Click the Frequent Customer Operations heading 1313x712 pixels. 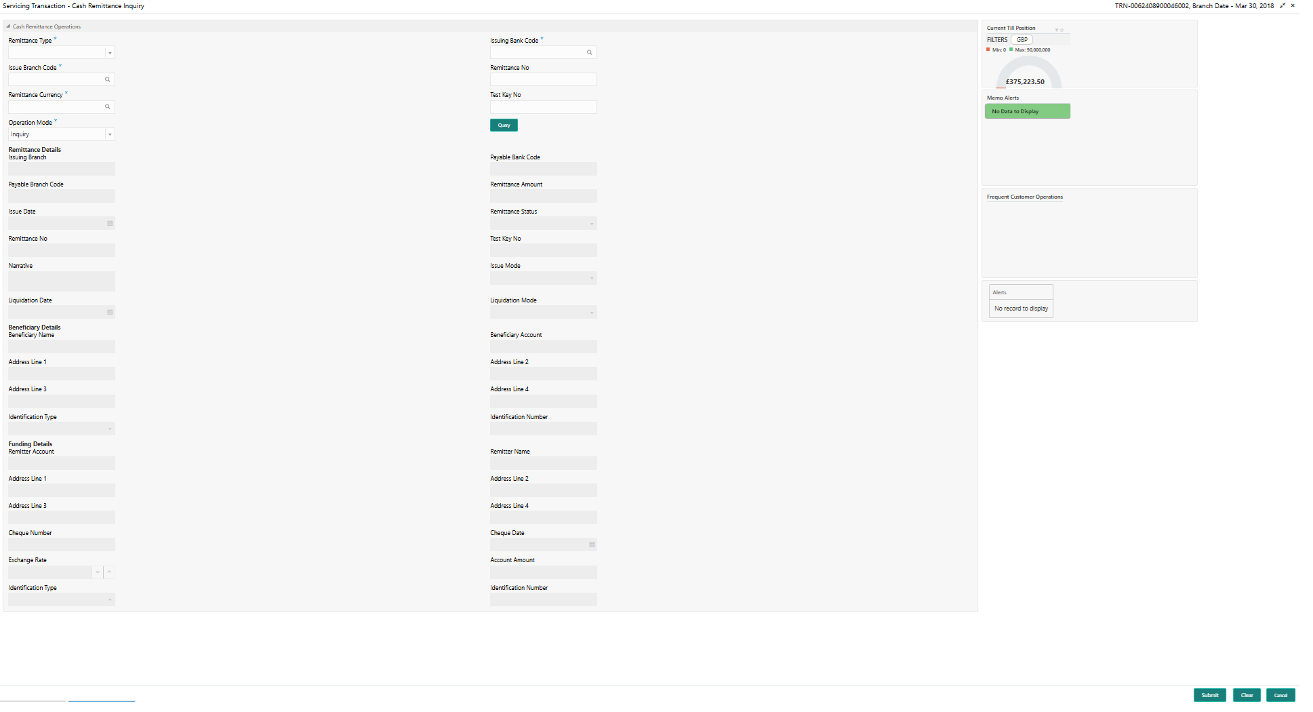[x=1025, y=197]
